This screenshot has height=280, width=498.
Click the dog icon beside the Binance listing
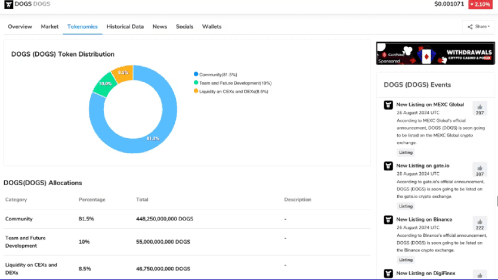coord(388,220)
